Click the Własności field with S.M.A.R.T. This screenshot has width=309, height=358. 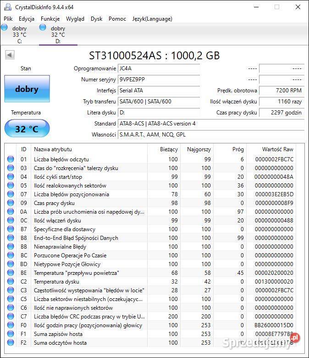[x=211, y=135]
